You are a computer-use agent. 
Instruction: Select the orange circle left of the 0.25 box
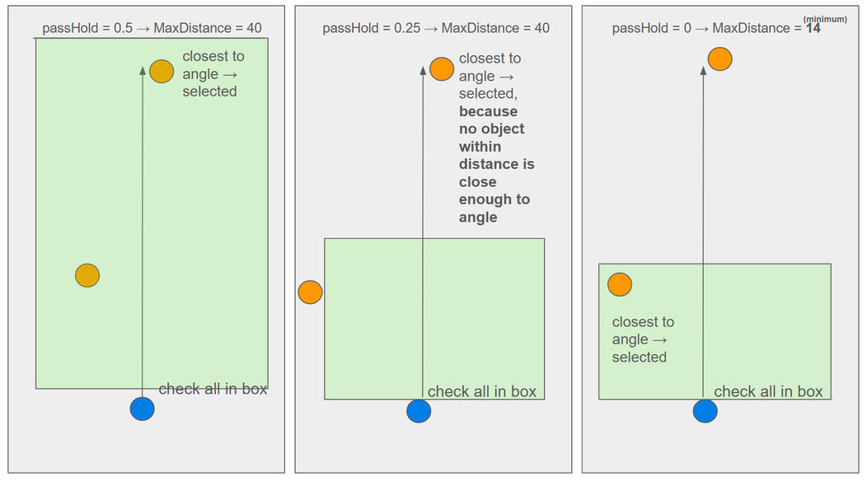[310, 292]
